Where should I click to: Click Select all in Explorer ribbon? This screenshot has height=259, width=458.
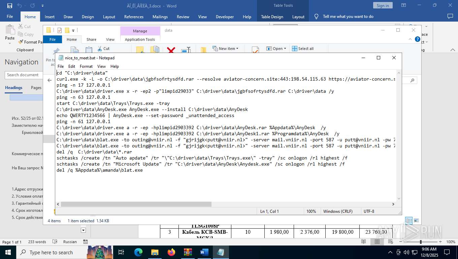coord(303,49)
